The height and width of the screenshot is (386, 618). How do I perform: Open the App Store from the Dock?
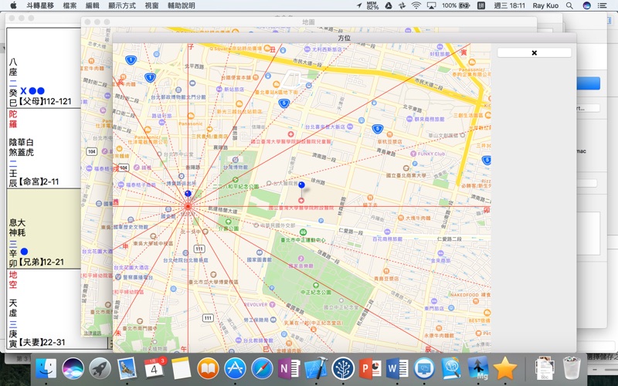[235, 367]
